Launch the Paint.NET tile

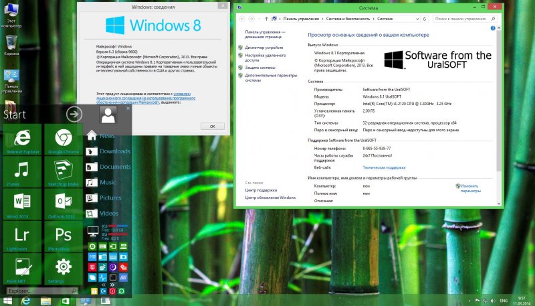[23, 269]
